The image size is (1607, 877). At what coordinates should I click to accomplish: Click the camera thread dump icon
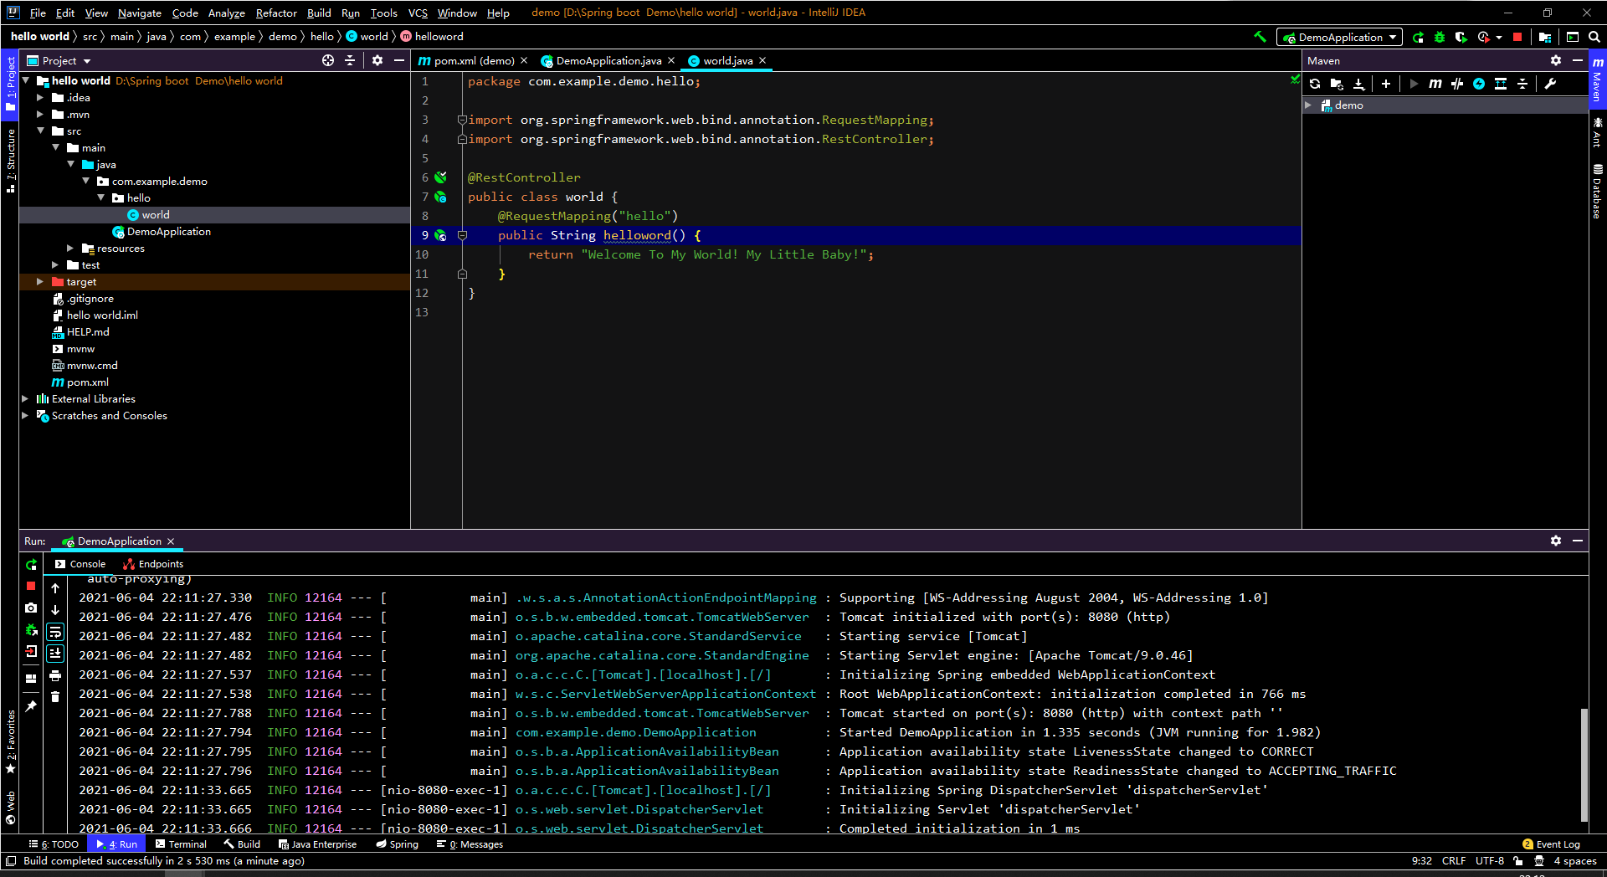(x=31, y=608)
